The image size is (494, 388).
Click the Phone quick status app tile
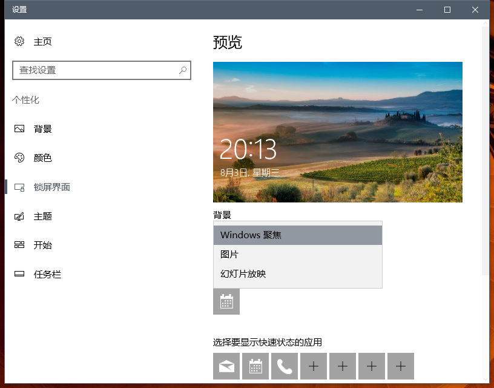pyautogui.click(x=285, y=366)
